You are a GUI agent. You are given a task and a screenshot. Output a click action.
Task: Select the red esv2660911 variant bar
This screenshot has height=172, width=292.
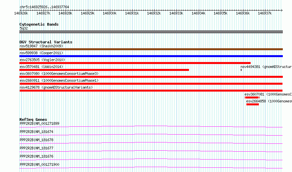151,84
